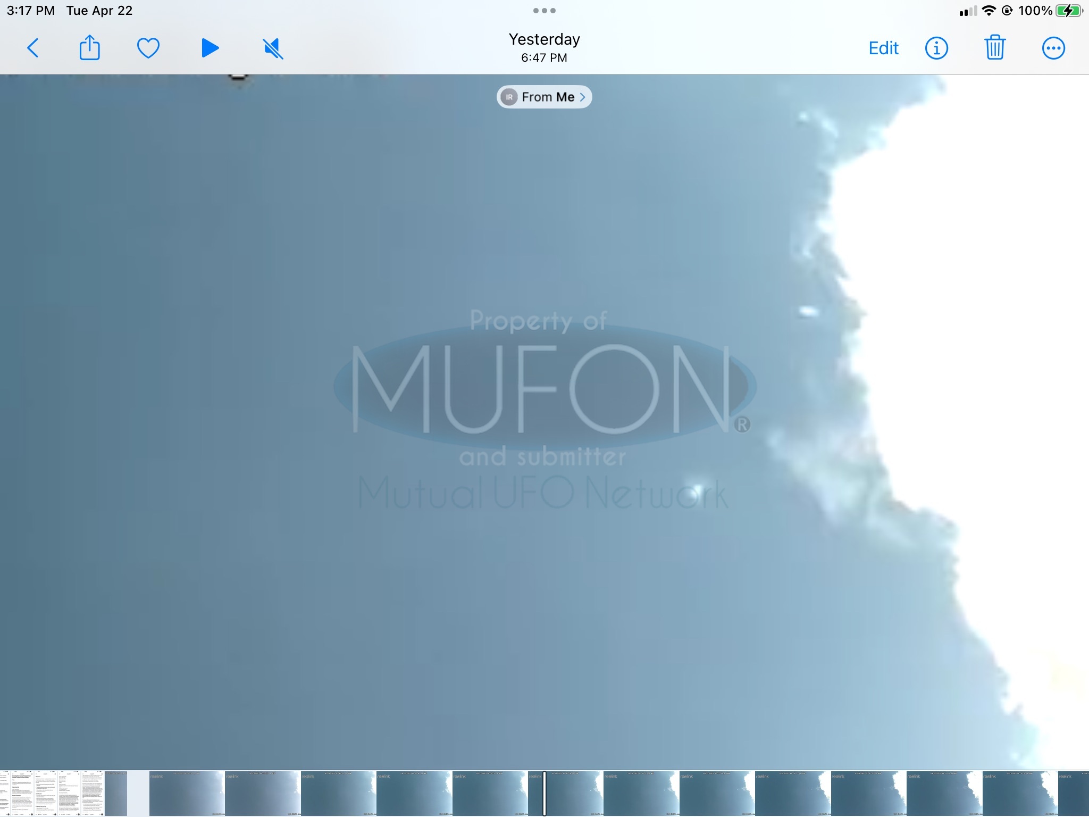Tap the Edit button
Viewport: 1089px width, 817px height.
click(883, 48)
